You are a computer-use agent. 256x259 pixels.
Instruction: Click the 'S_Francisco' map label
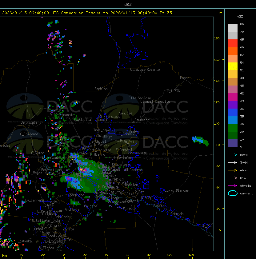(x=110, y=117)
